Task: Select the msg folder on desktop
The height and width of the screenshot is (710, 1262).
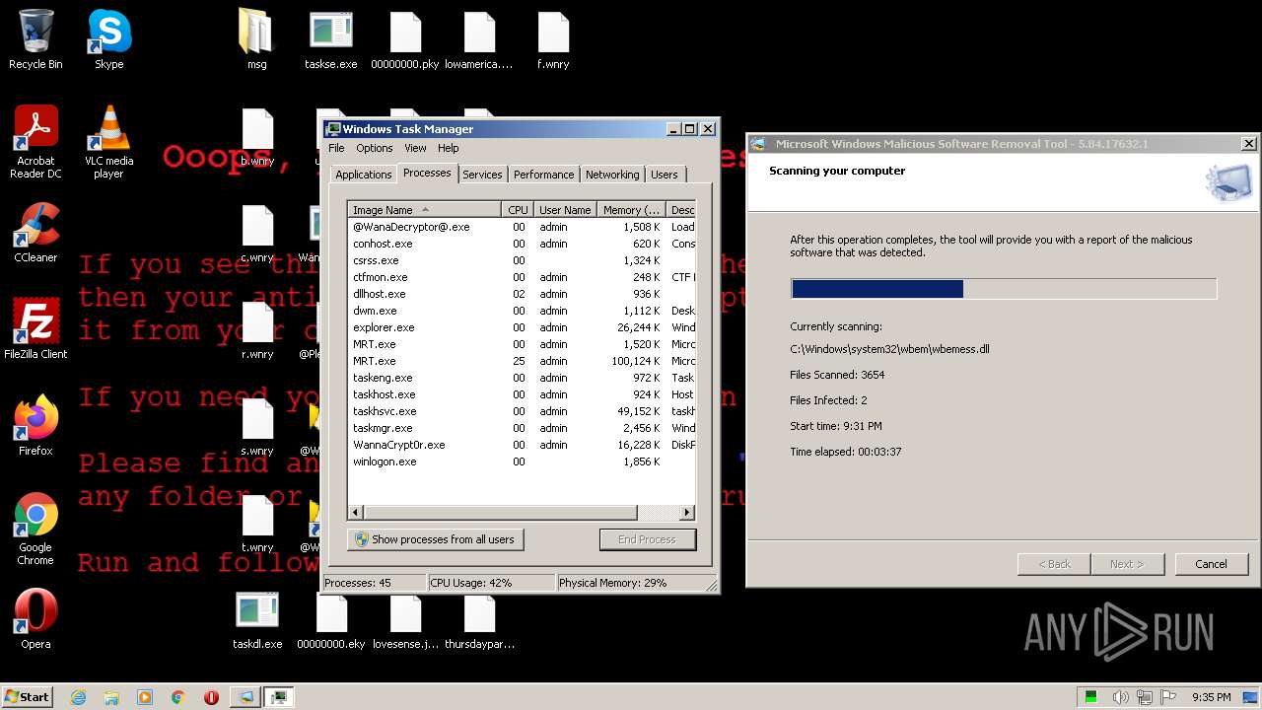Action: (256, 39)
